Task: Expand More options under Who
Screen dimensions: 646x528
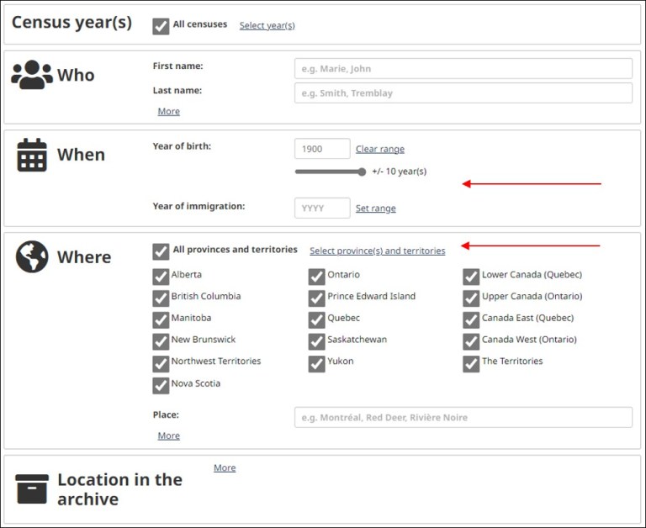Action: click(x=168, y=111)
